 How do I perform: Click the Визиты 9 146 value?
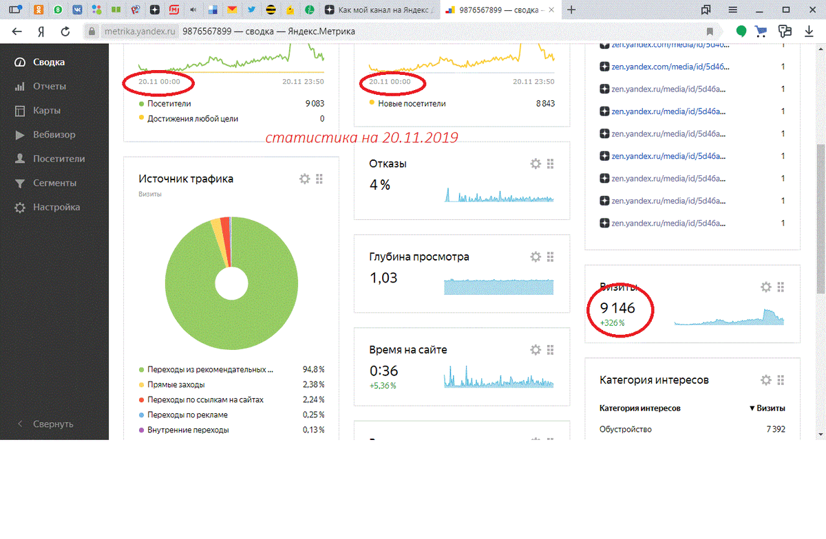click(617, 308)
